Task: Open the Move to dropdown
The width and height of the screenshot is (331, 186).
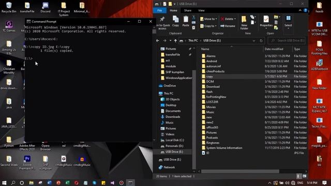Action: pos(208,19)
